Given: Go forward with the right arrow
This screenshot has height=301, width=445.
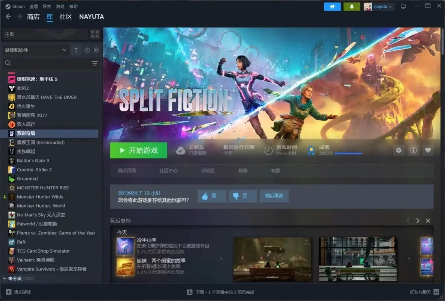Looking at the screenshot, I should click(19, 17).
